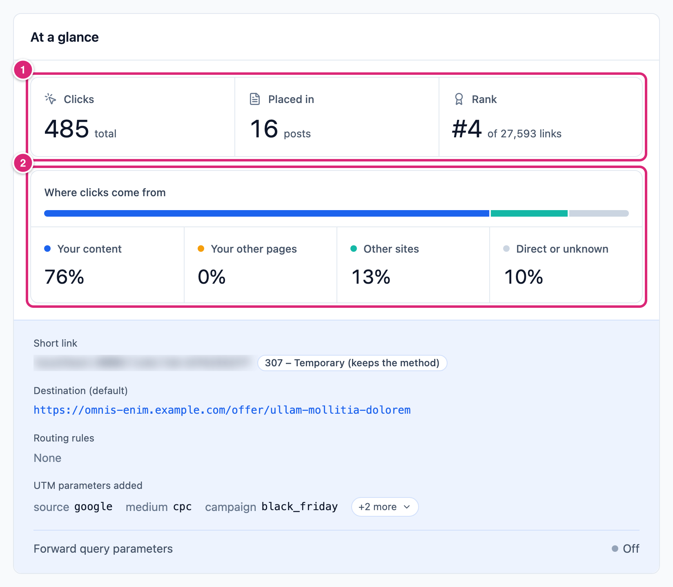Click the 'Forward query parameters' label
This screenshot has width=673, height=587.
tap(103, 549)
